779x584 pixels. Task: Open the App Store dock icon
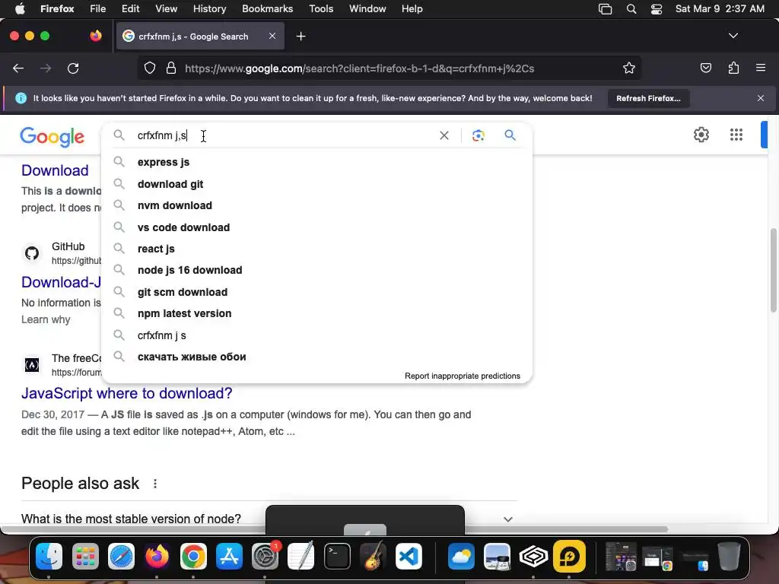coord(229,556)
